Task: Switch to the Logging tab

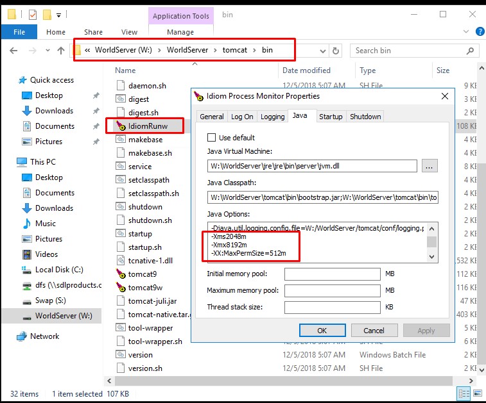Action: (x=272, y=117)
